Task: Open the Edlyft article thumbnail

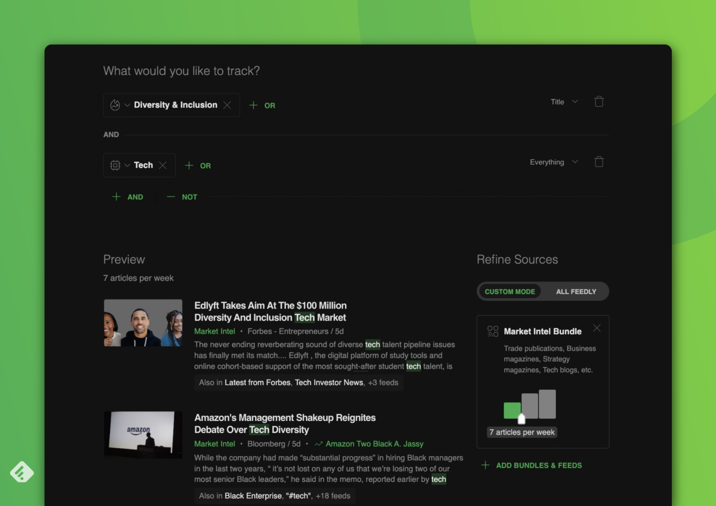Action: [143, 323]
